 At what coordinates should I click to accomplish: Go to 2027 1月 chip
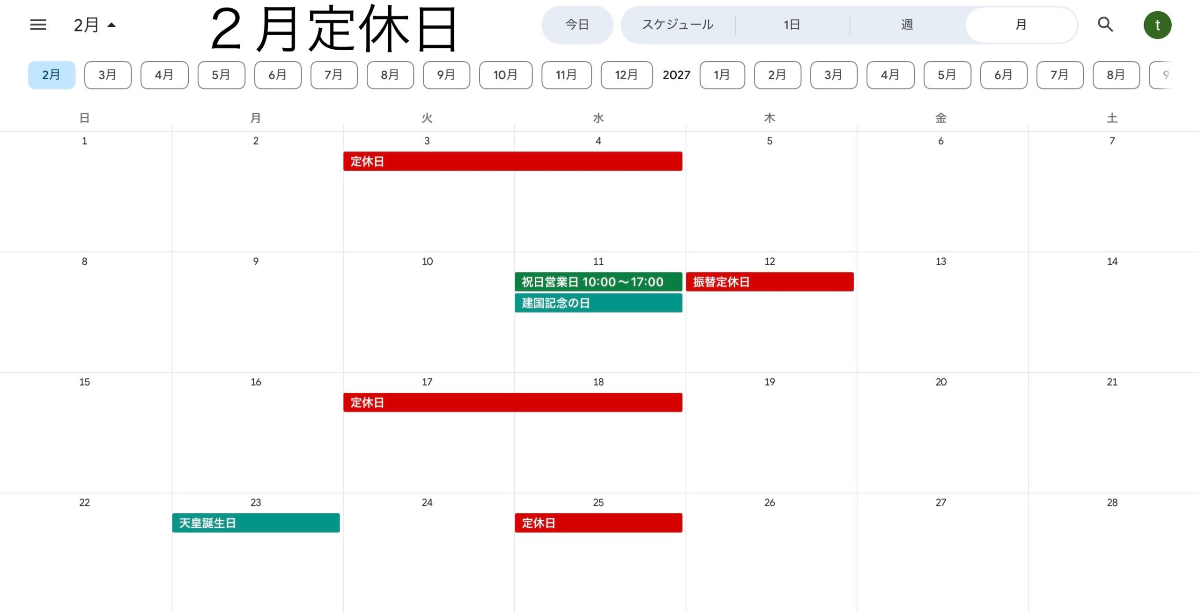pos(722,75)
